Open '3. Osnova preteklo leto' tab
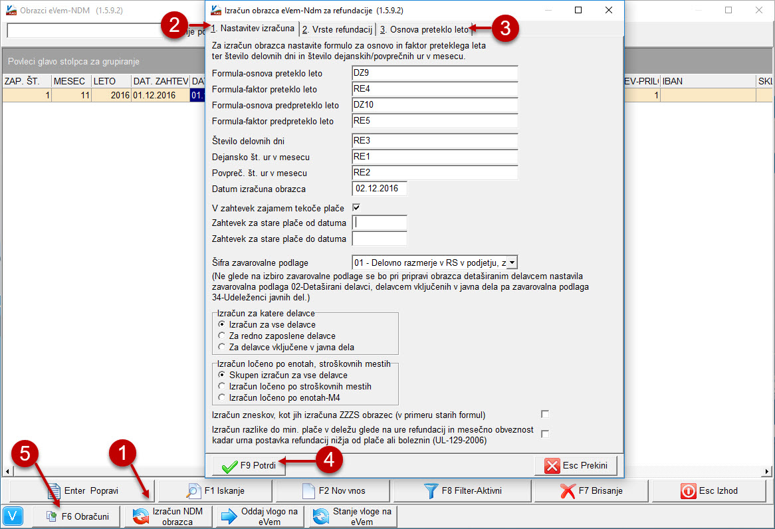 point(425,30)
